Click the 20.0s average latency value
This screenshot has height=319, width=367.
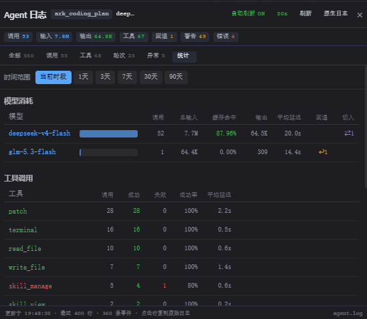pos(293,133)
